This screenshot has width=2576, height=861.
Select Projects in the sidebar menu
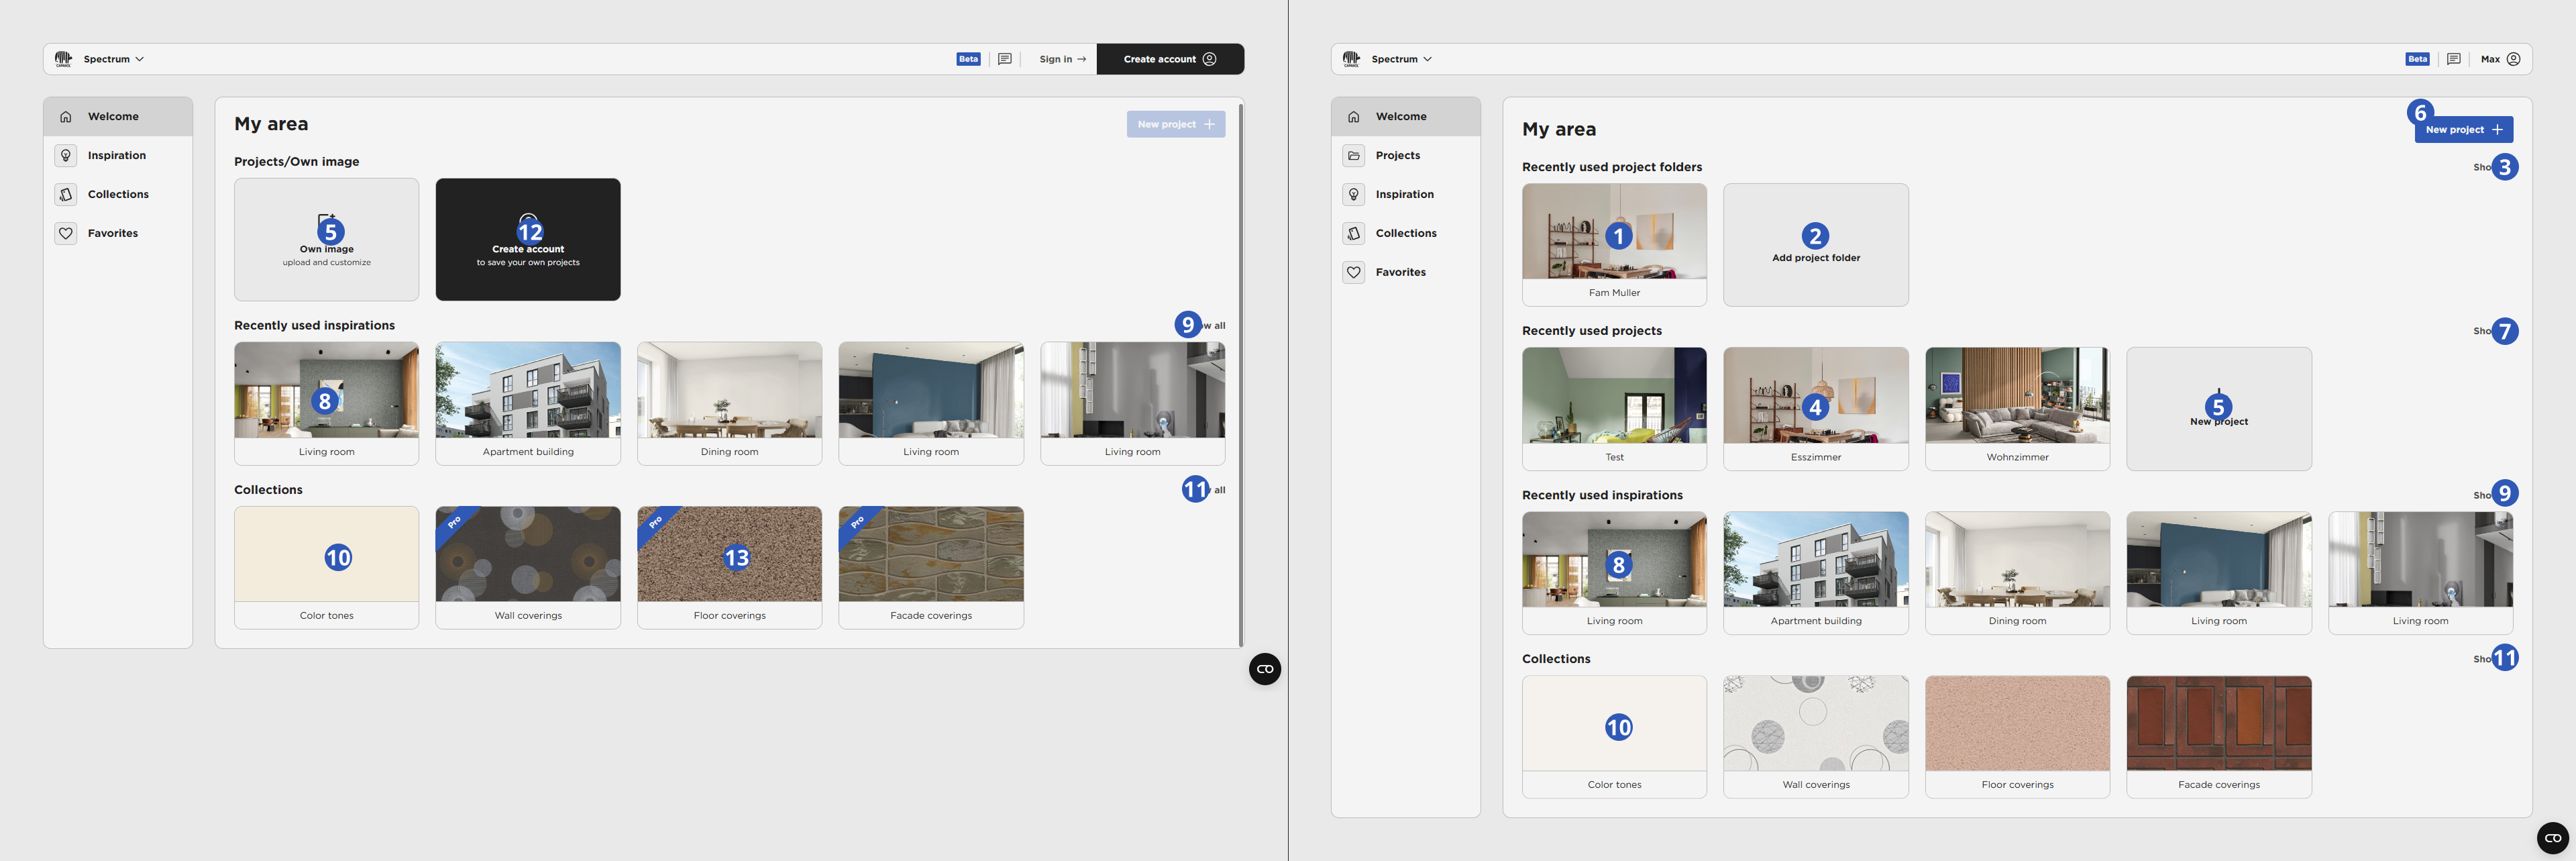click(x=1397, y=155)
